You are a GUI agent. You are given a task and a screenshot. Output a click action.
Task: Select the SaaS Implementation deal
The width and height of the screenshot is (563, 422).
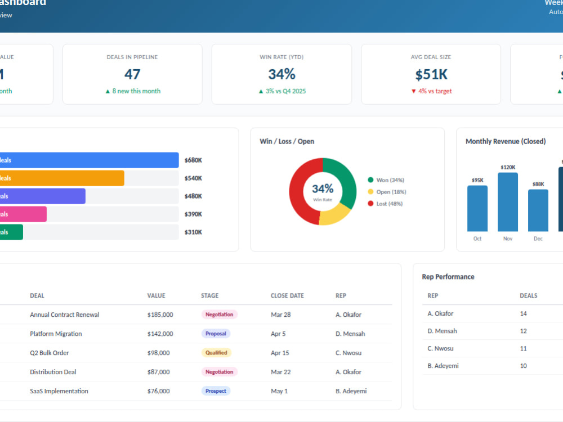coord(59,391)
